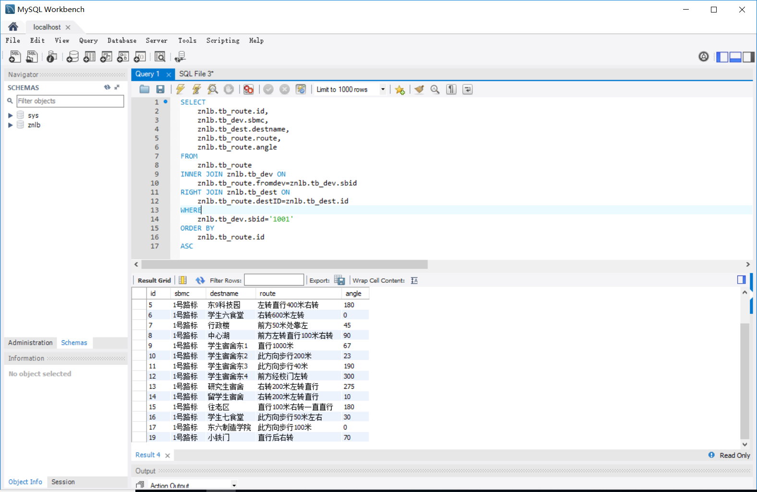
Task: Open the Query menu
Action: pos(88,41)
